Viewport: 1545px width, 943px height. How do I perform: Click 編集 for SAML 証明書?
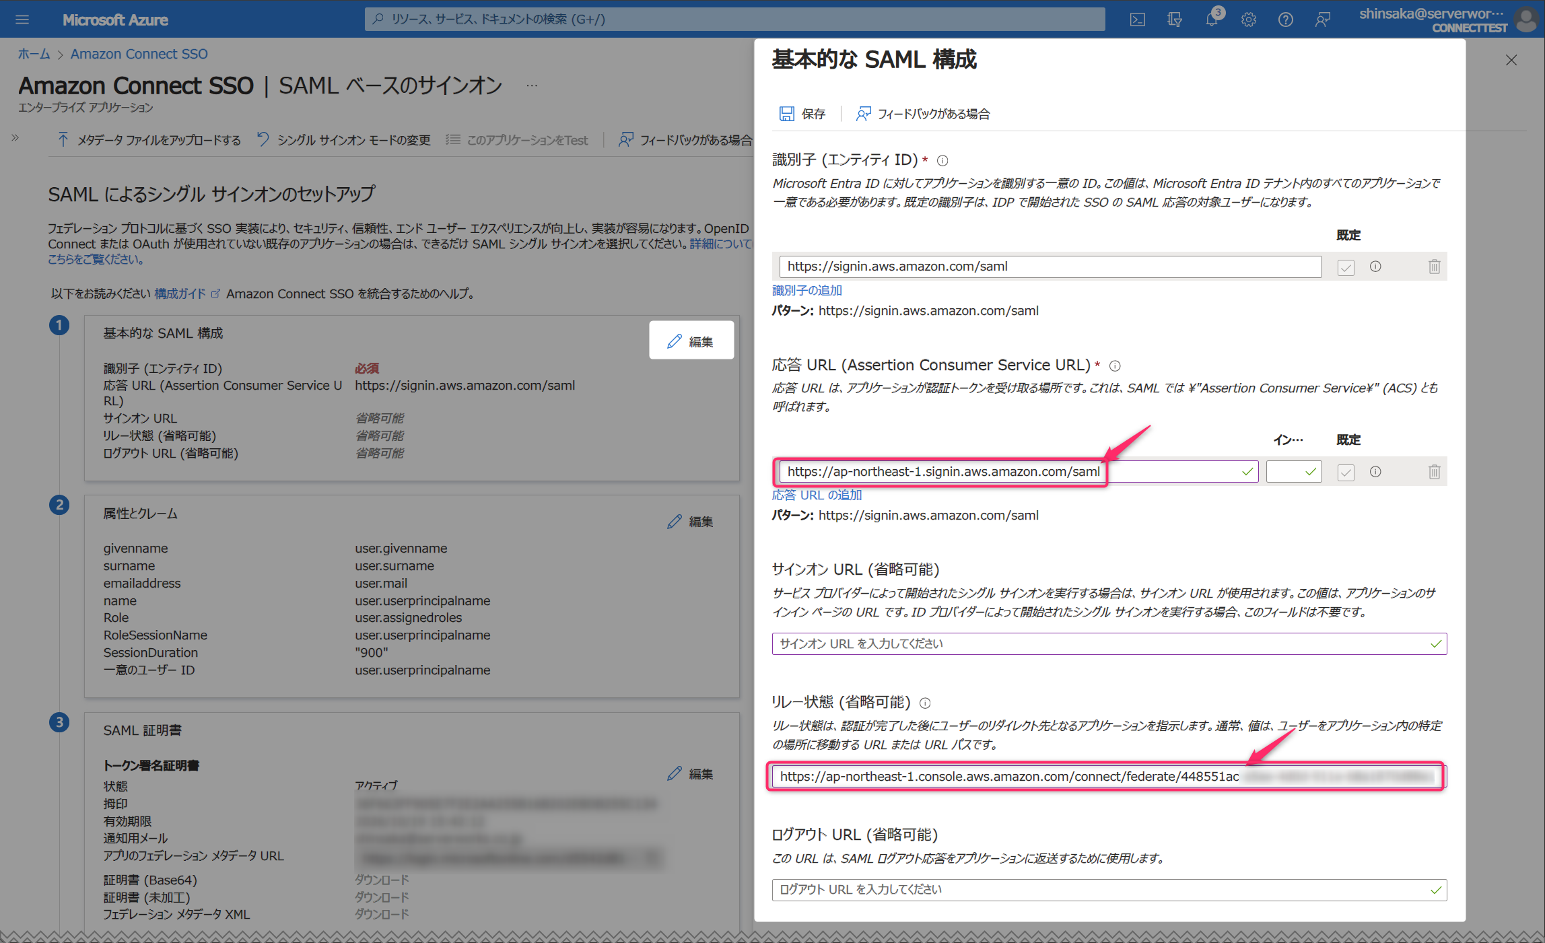690,774
